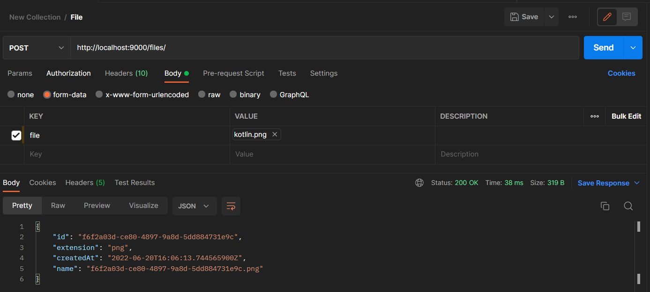Click the empty Value input field

point(332,154)
